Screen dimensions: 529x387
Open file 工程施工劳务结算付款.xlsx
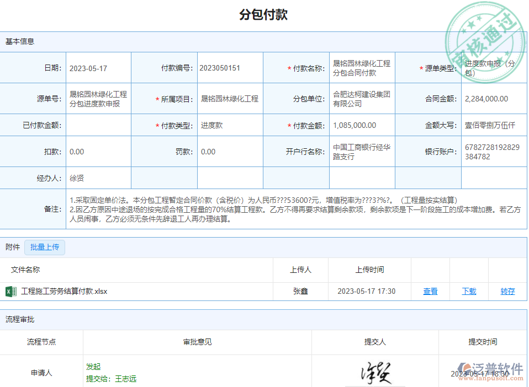pyautogui.click(x=64, y=291)
